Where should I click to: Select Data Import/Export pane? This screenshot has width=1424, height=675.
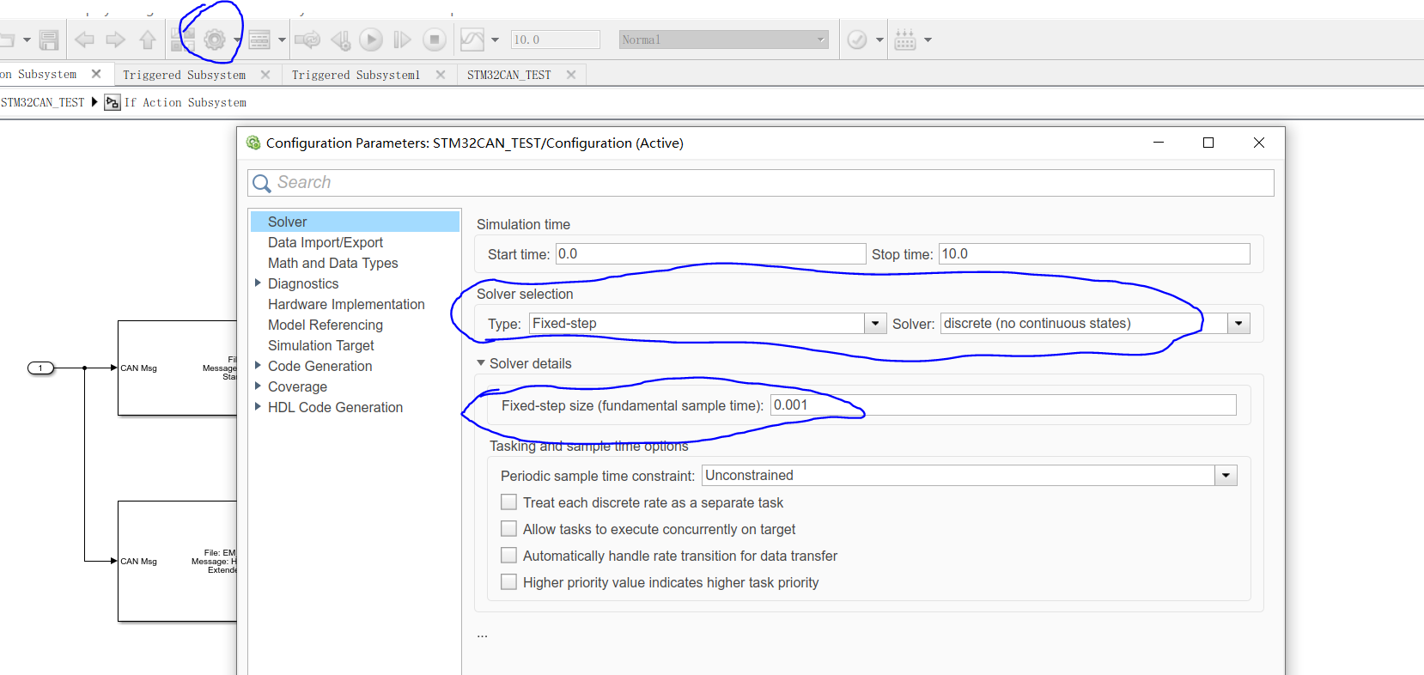tap(326, 242)
